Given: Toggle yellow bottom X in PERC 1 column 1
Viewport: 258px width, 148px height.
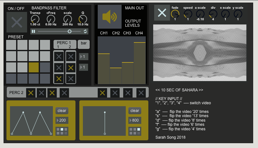Looking at the screenshot, I should tap(59, 79).
